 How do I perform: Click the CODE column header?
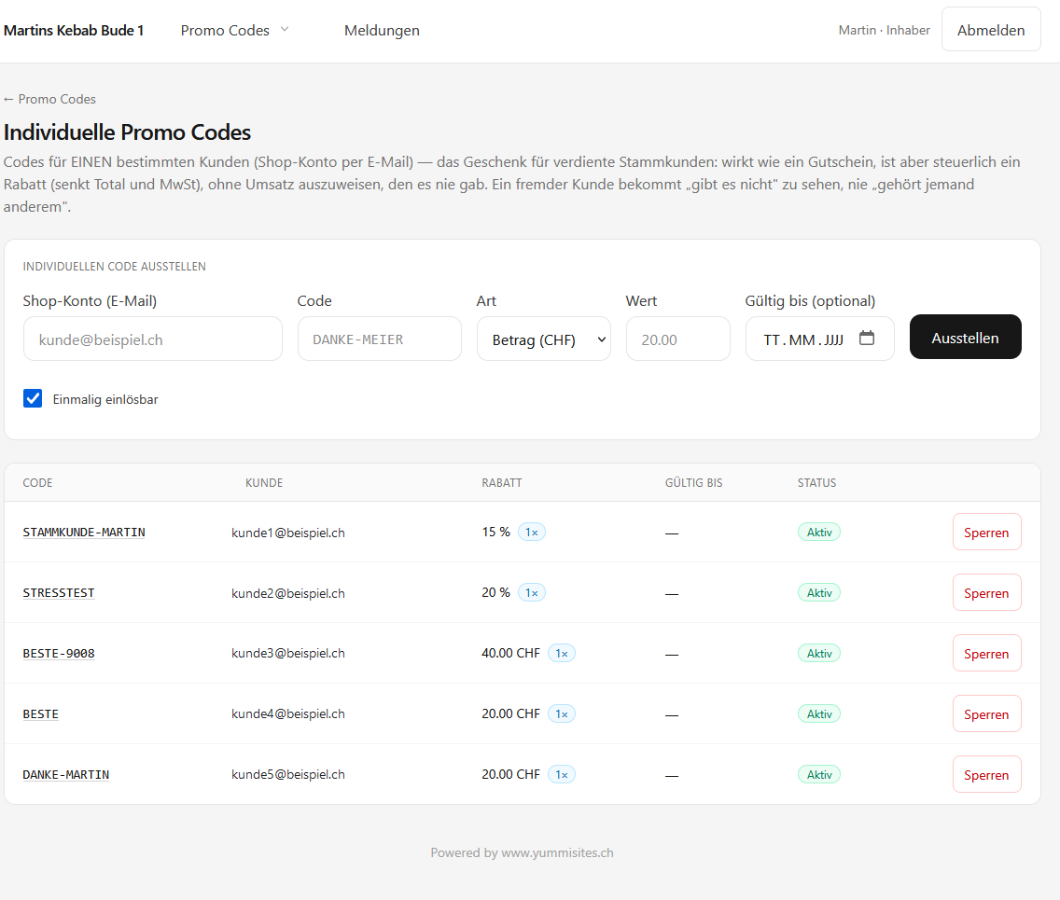pyautogui.click(x=38, y=482)
